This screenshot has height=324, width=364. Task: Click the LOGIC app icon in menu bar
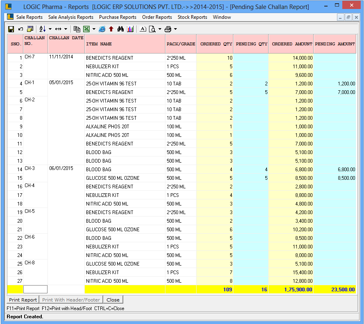click(x=10, y=17)
